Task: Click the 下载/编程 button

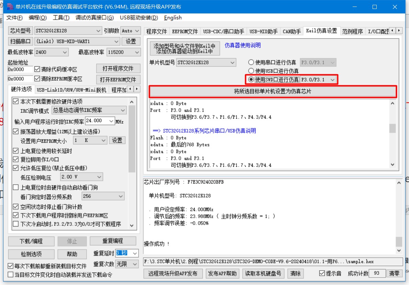Action: pos(31,241)
